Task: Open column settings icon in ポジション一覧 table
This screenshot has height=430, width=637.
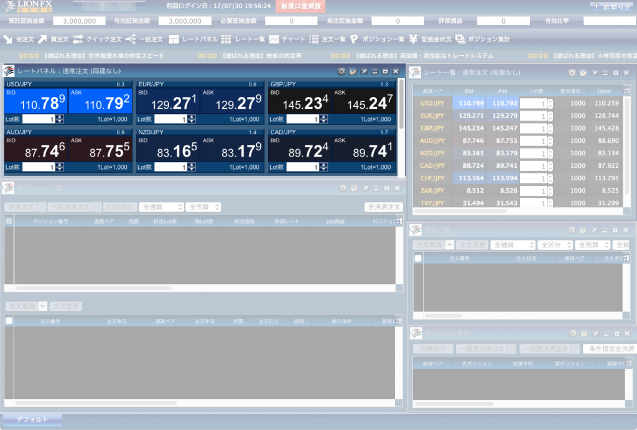Action: tap(399, 221)
